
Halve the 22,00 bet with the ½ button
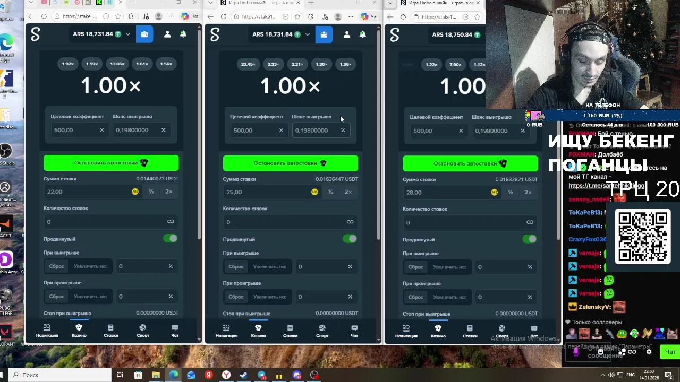click(x=151, y=192)
